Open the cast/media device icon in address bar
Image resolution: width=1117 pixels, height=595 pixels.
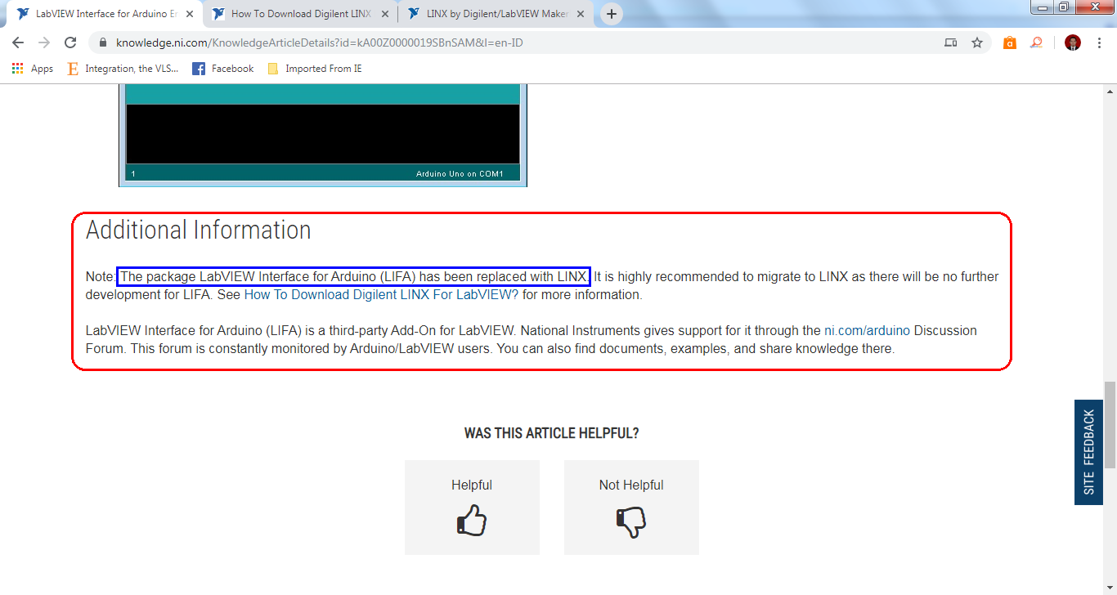[950, 42]
